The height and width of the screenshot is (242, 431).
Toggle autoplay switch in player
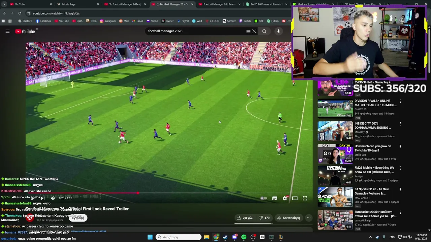coord(264,198)
